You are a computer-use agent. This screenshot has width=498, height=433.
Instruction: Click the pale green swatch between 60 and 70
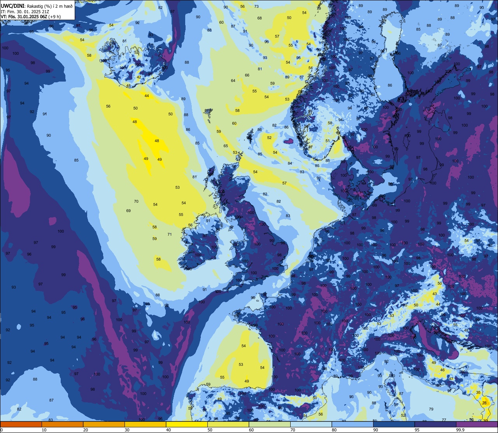click(x=270, y=424)
